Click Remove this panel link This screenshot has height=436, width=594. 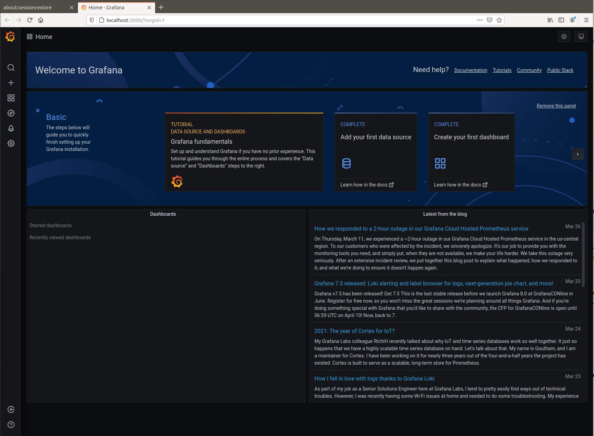click(556, 106)
